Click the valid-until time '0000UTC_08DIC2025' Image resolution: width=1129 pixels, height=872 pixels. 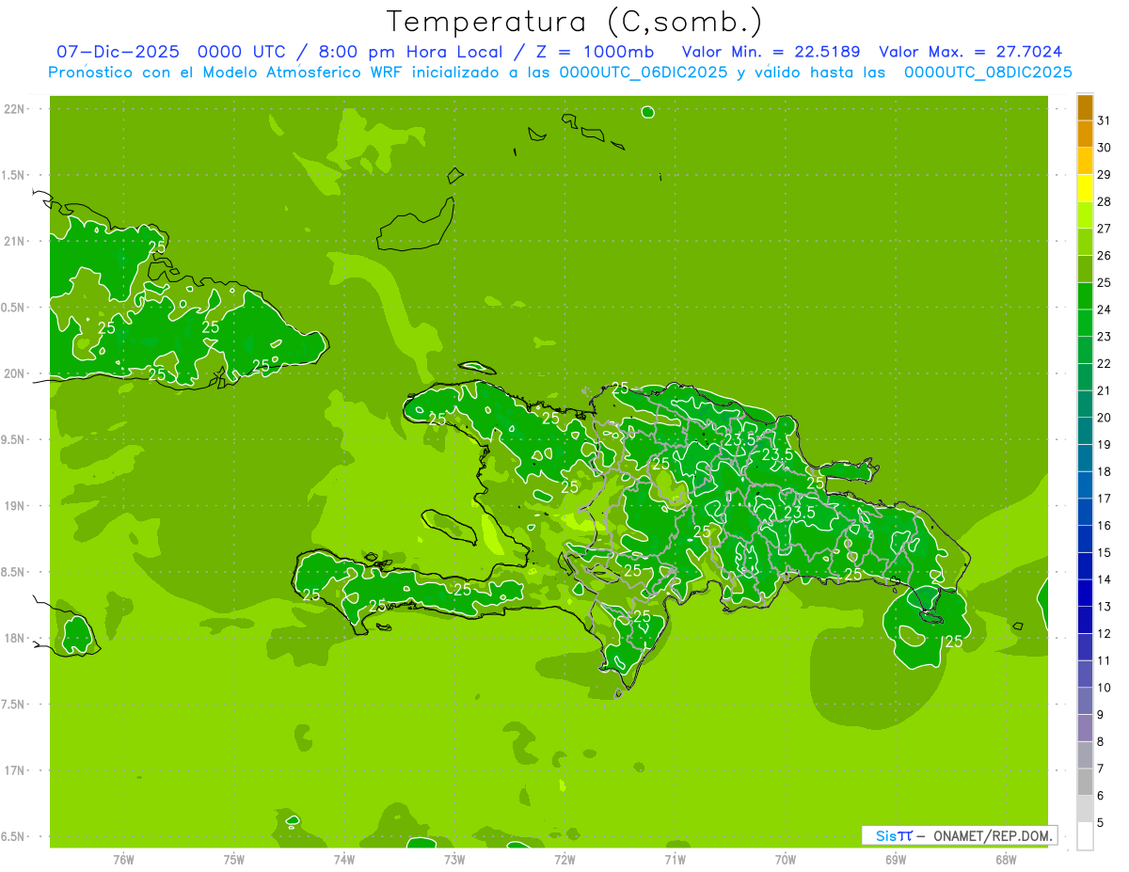(x=988, y=72)
